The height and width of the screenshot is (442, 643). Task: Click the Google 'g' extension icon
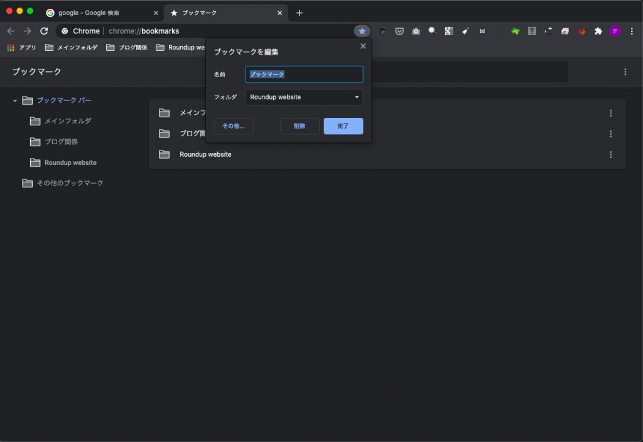click(448, 31)
